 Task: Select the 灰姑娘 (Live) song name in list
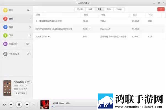click(x=41, y=37)
